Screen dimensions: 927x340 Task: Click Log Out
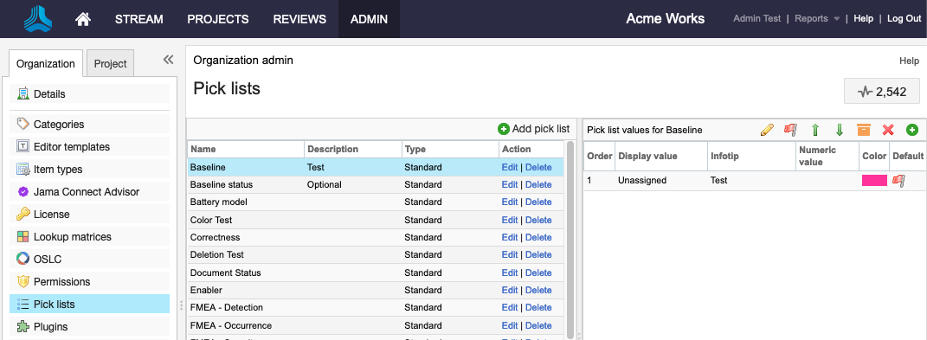(x=904, y=19)
